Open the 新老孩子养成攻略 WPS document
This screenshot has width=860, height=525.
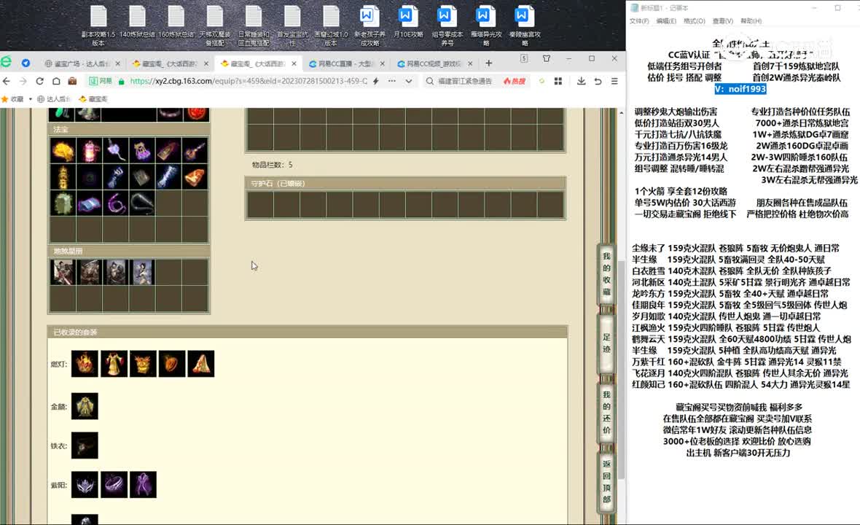coord(370,26)
